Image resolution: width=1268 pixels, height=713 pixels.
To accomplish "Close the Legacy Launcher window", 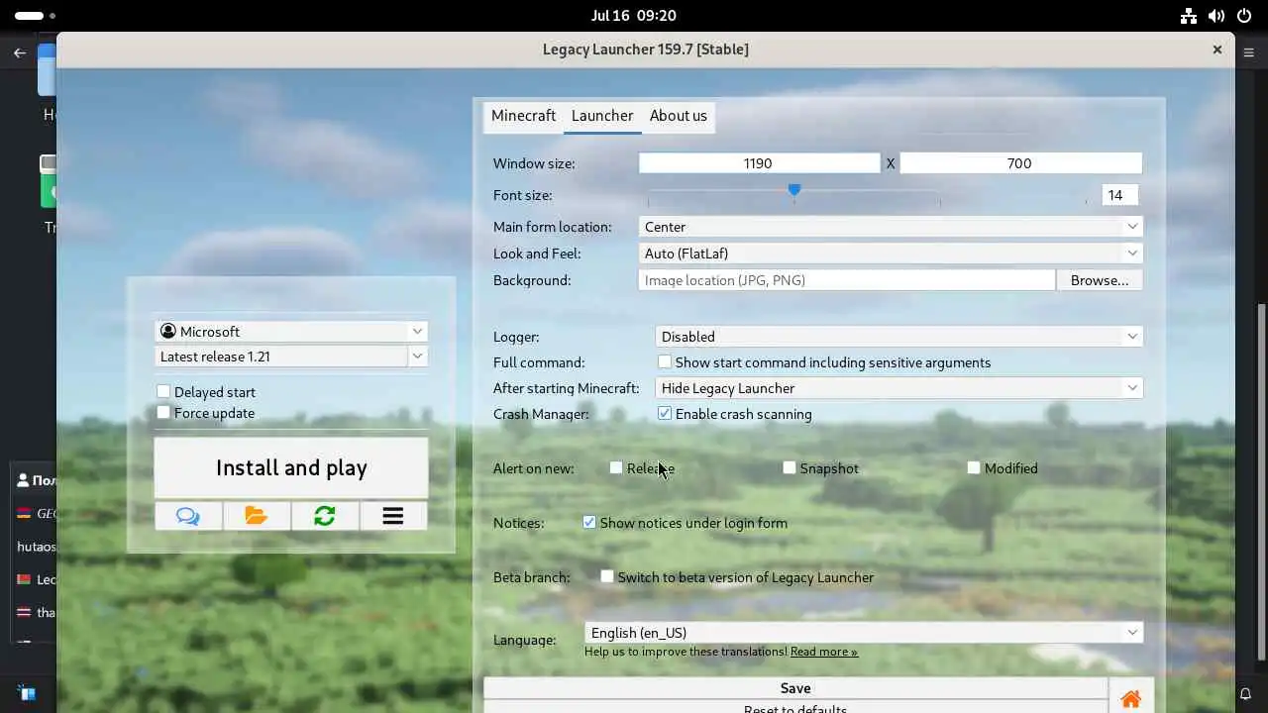I will [x=1217, y=50].
